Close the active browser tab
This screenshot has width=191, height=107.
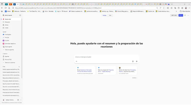pos(18,4)
